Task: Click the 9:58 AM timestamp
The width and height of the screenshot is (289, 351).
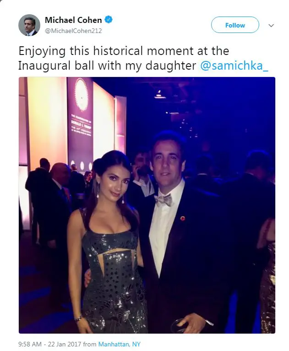Action: coord(30,344)
